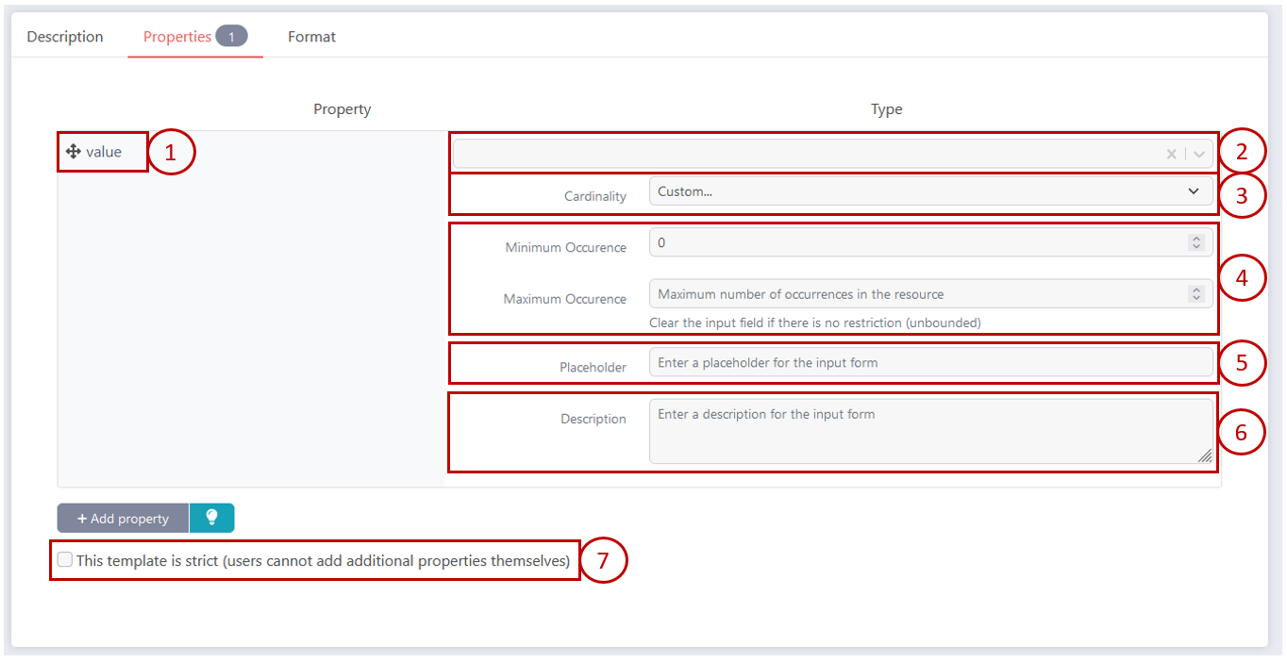Viewport: 1287px width, 662px height.
Task: Click the Properties tab count badge
Action: (231, 37)
